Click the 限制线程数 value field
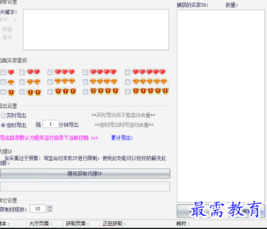 click(x=38, y=208)
